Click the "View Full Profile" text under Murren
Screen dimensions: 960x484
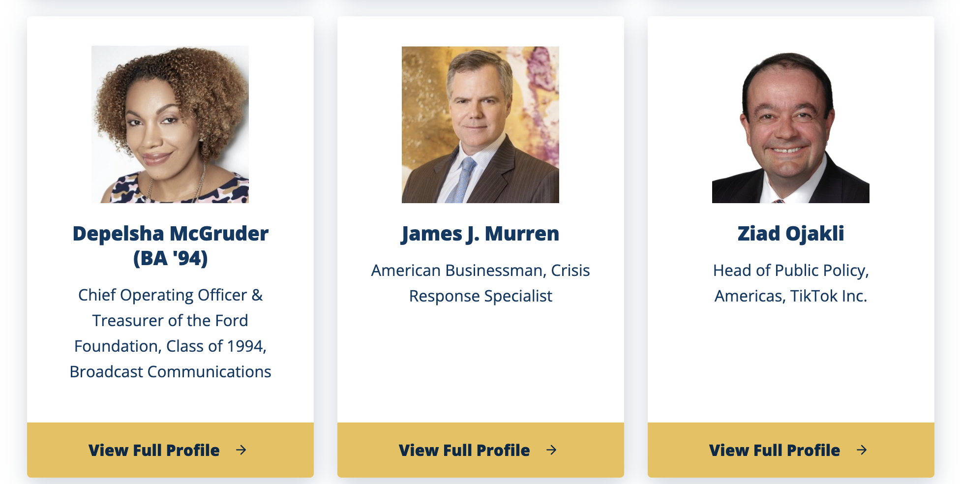464,450
